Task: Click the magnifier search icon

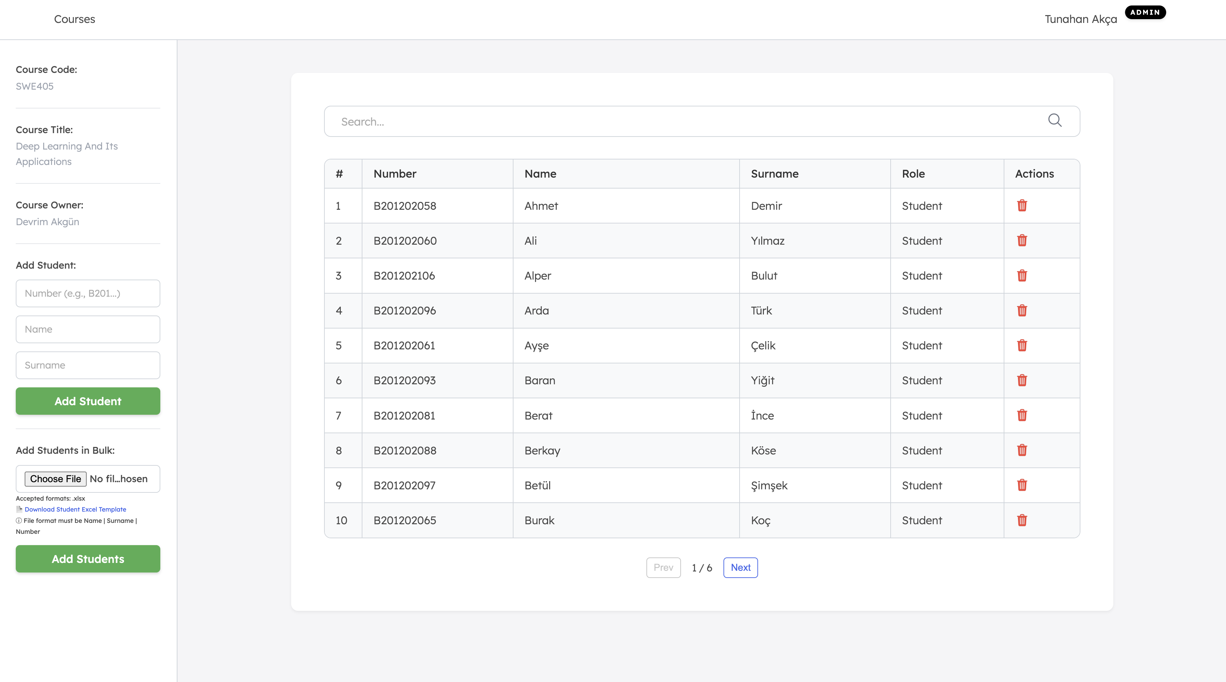Action: click(1055, 120)
